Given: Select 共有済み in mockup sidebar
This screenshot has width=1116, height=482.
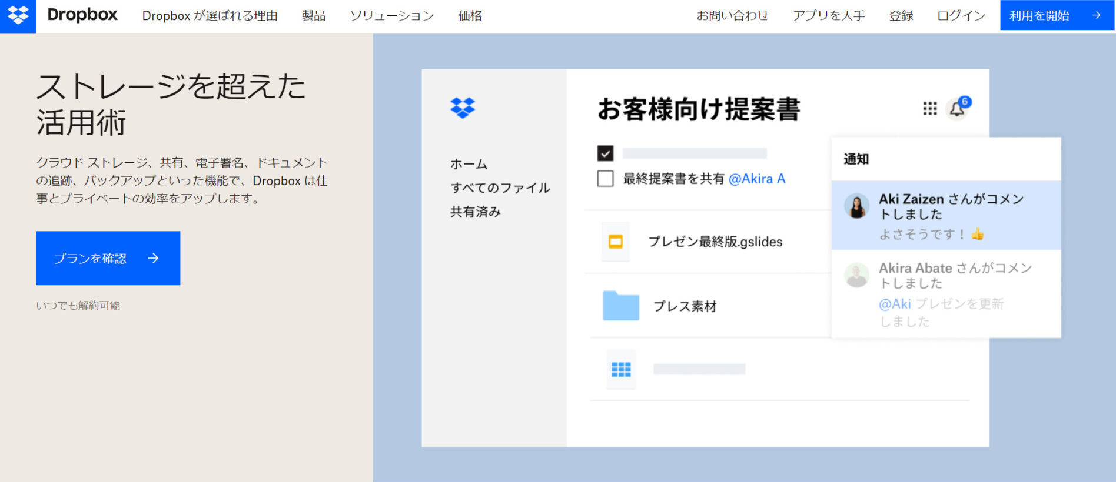Looking at the screenshot, I should point(476,212).
